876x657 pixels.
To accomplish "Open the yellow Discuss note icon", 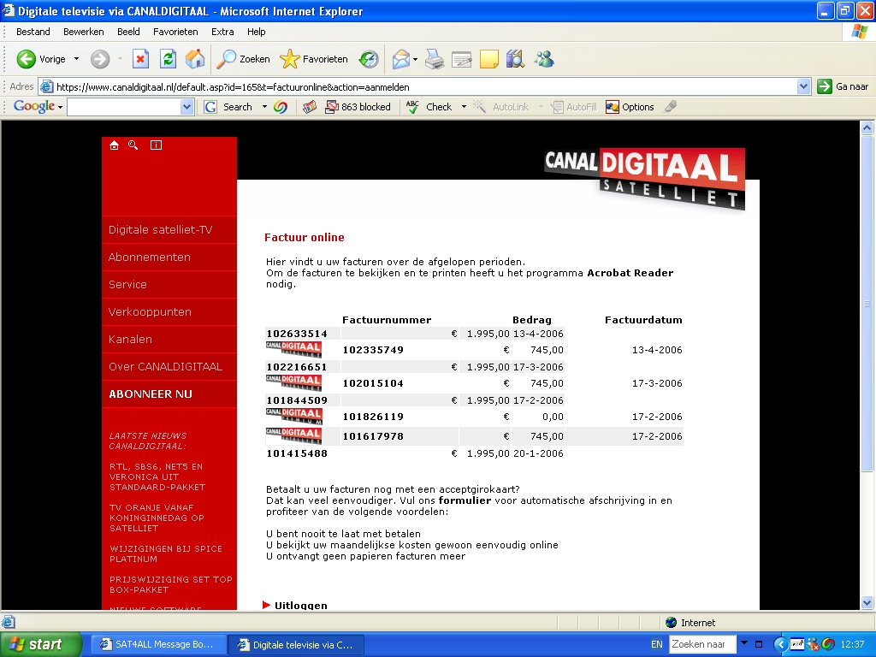I will [x=488, y=59].
